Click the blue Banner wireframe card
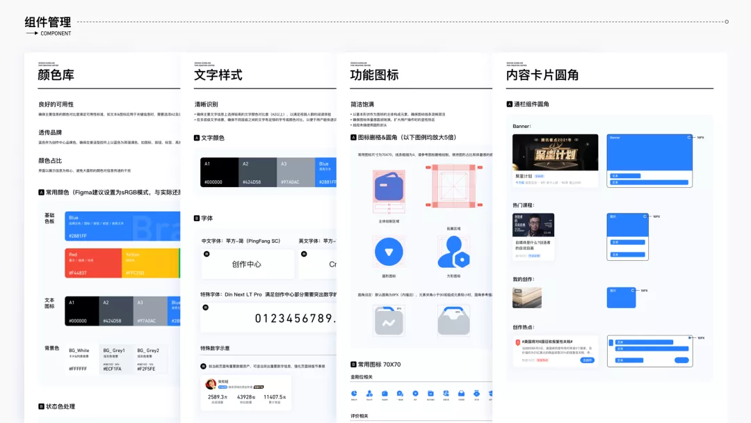 (649, 161)
